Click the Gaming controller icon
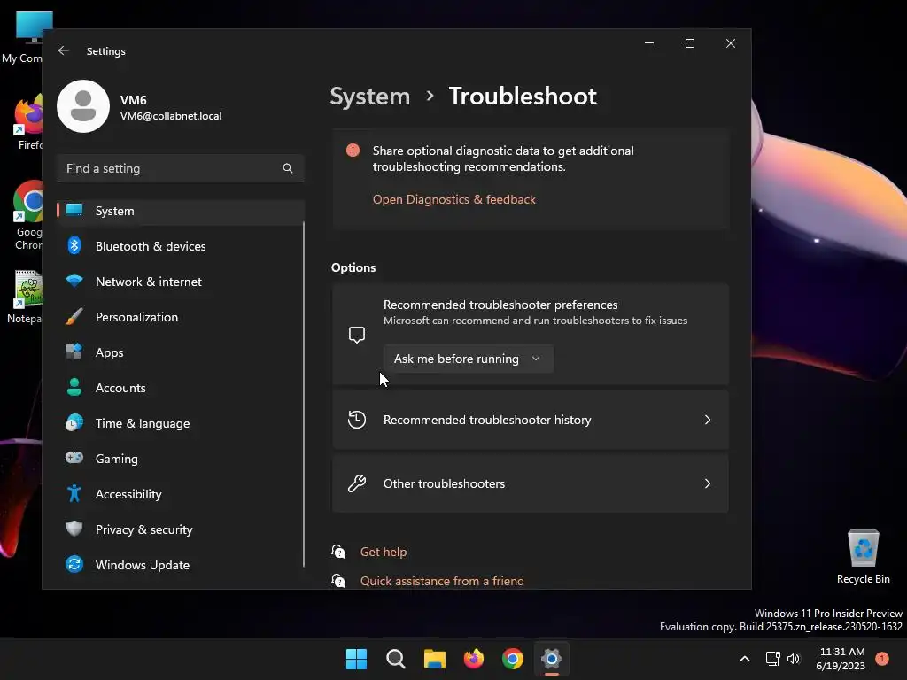 tap(74, 458)
